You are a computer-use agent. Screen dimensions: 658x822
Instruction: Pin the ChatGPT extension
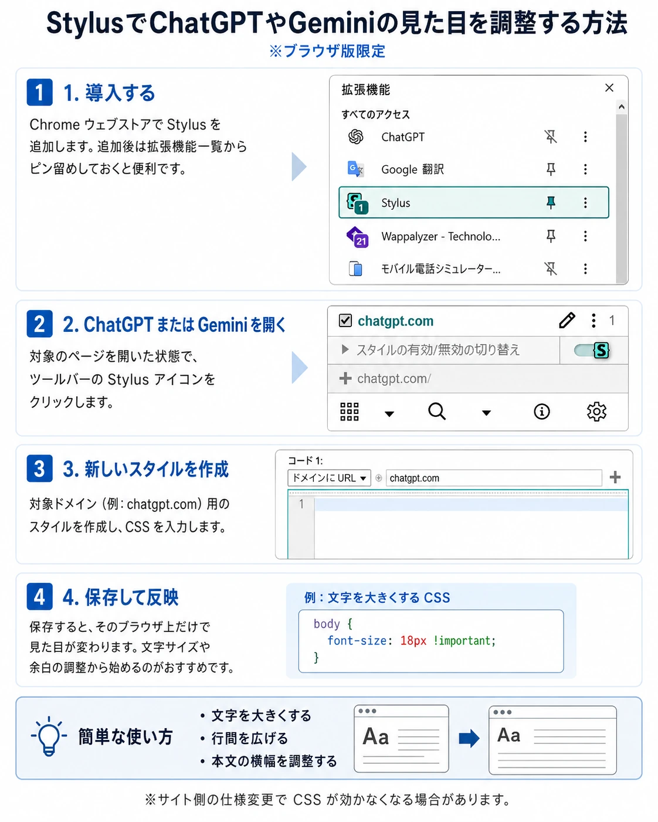click(551, 137)
